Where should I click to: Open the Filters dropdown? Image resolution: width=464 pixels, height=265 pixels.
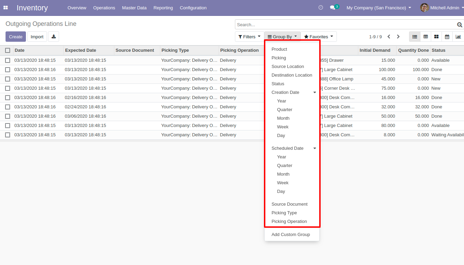(x=249, y=37)
